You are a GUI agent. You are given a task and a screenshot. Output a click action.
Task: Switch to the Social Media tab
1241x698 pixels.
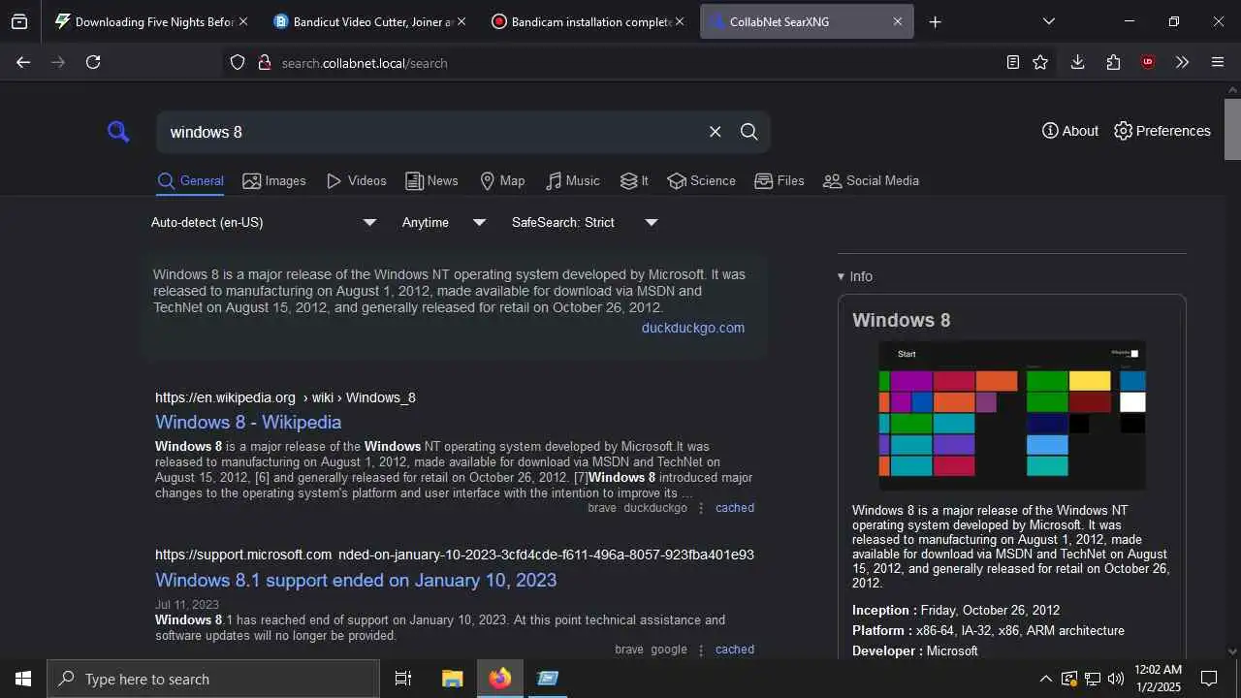[x=871, y=181]
